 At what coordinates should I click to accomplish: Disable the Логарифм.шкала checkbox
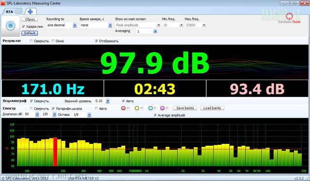point(53,109)
